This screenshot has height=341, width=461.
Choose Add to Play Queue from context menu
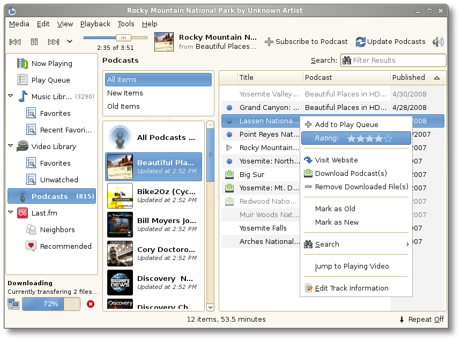[346, 124]
